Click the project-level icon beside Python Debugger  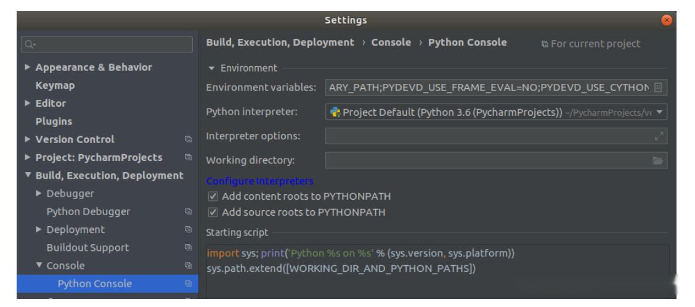[x=188, y=211]
